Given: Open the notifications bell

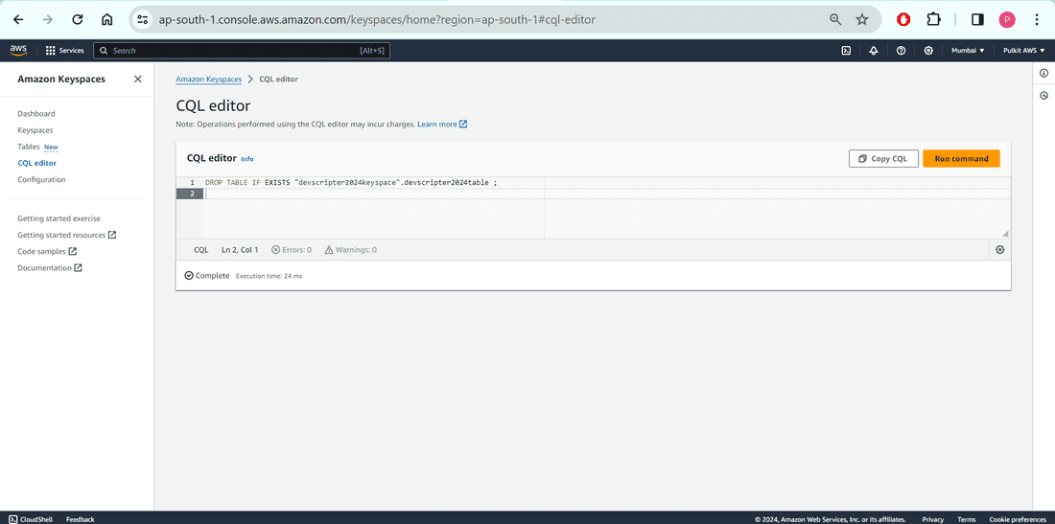Looking at the screenshot, I should click(x=874, y=51).
